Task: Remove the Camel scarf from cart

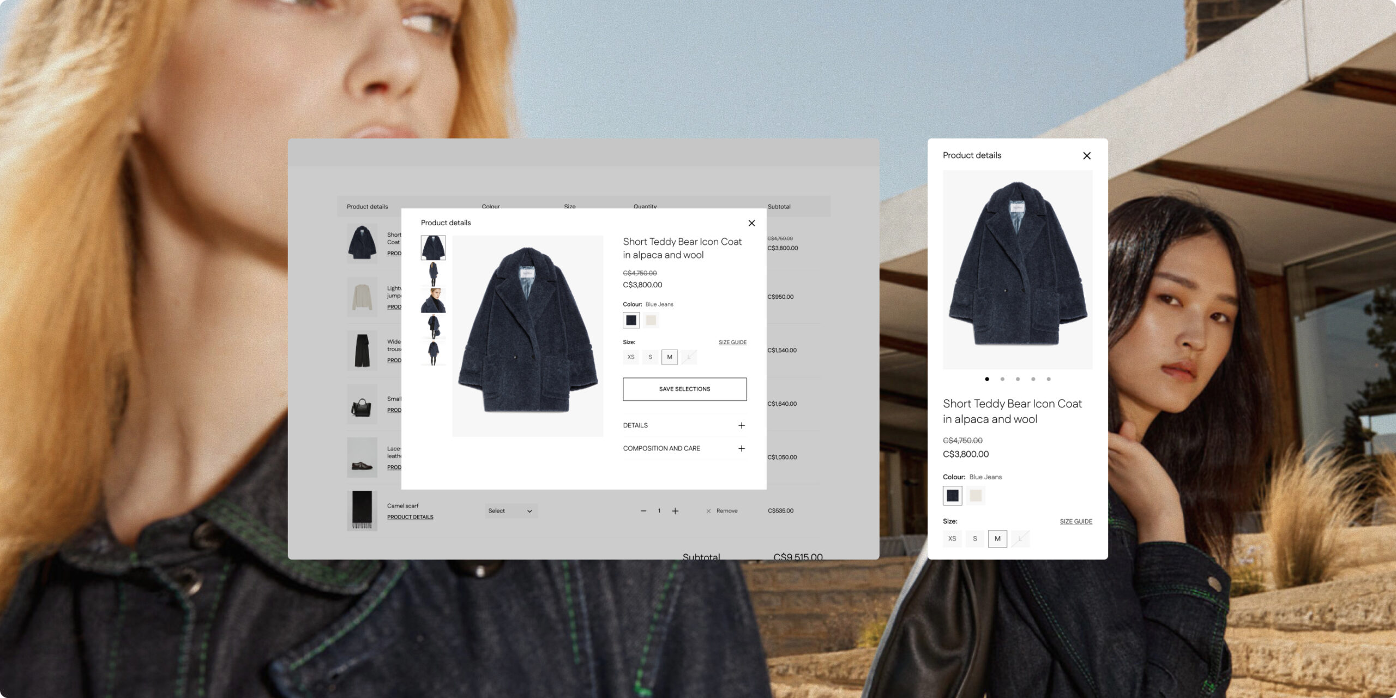Action: (x=722, y=511)
